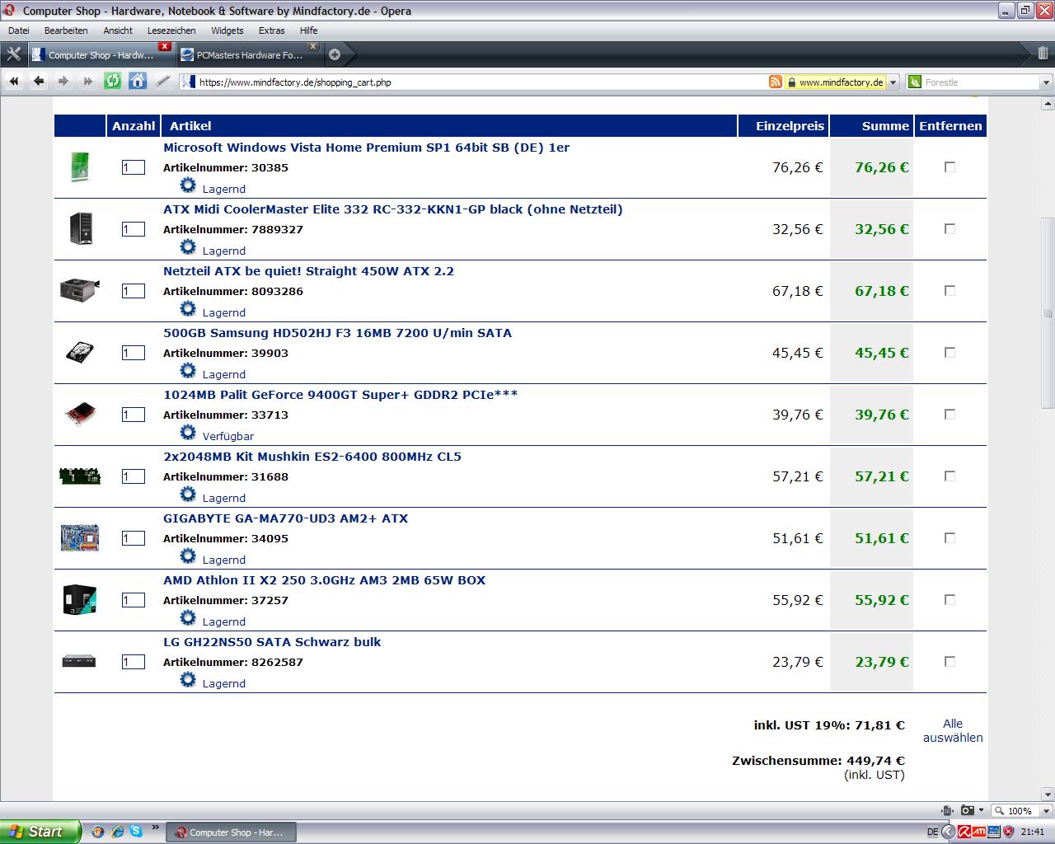Tick remove checkbox for GIGABYTE GA-MA770-UD3
Screen dimensions: 1055x844
(x=949, y=537)
